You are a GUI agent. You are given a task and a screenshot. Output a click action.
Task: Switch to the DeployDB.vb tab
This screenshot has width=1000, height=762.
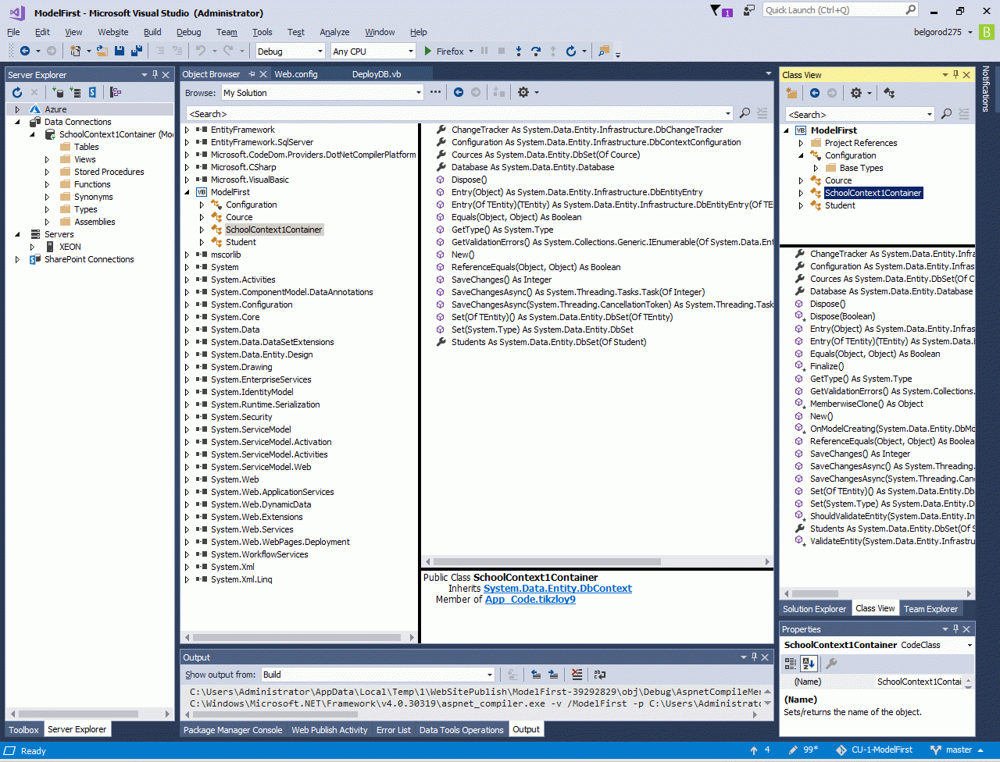(377, 74)
